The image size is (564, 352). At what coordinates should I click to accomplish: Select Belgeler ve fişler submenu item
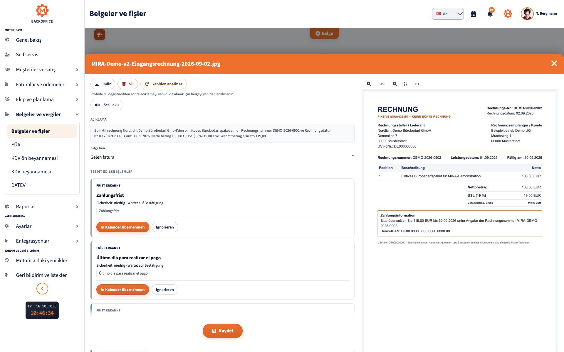coord(42,131)
